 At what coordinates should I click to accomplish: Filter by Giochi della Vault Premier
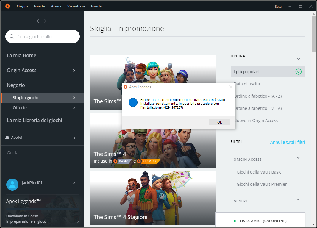point(262,184)
